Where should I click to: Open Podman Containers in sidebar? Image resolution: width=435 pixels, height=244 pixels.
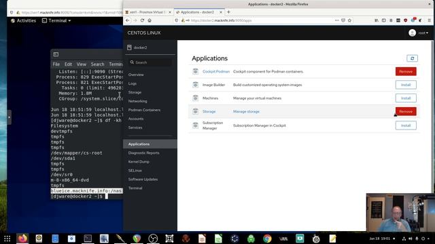(144, 110)
